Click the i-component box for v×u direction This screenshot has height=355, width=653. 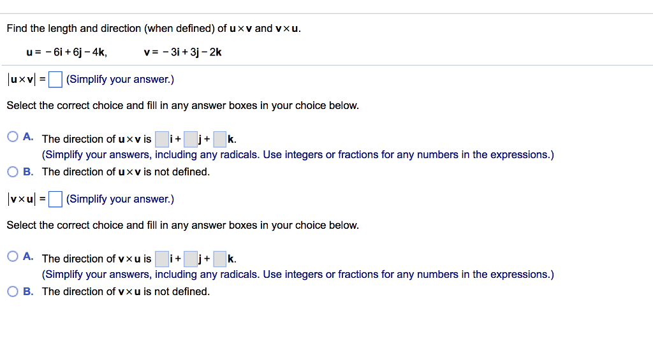[x=162, y=259]
